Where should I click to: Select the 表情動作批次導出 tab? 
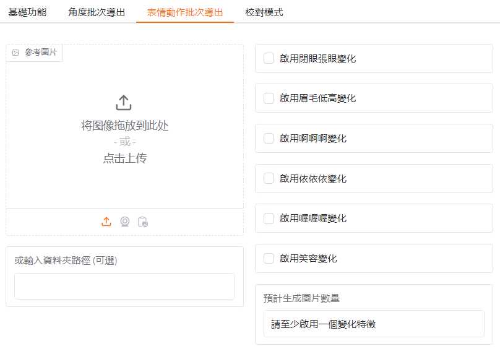click(185, 12)
